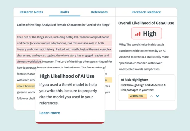Click the High likelihood badge
190x131 pixels.
coord(146,34)
